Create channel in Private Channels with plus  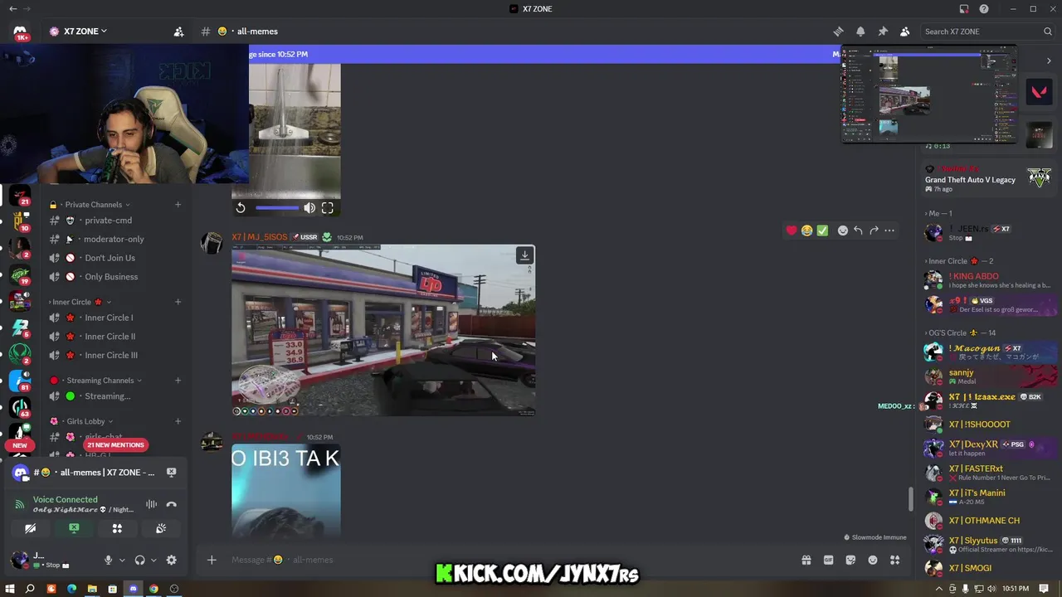click(x=178, y=205)
